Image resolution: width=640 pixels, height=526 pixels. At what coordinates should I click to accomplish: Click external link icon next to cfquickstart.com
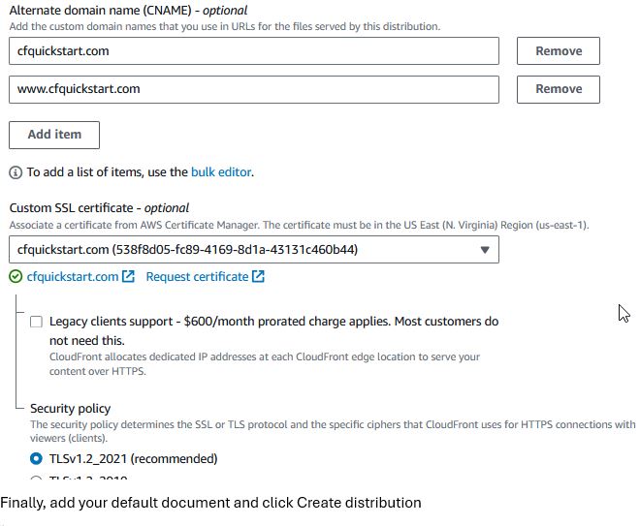click(129, 276)
